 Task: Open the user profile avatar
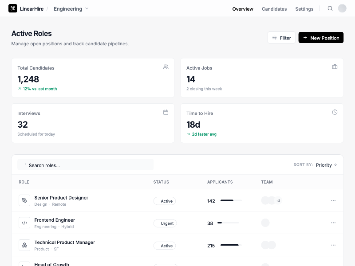pos(342,8)
